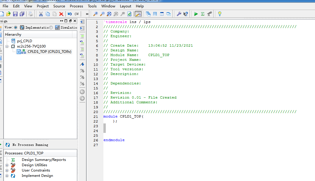
Task: Expand the Design Utilities process group
Action: click(x=7, y=165)
